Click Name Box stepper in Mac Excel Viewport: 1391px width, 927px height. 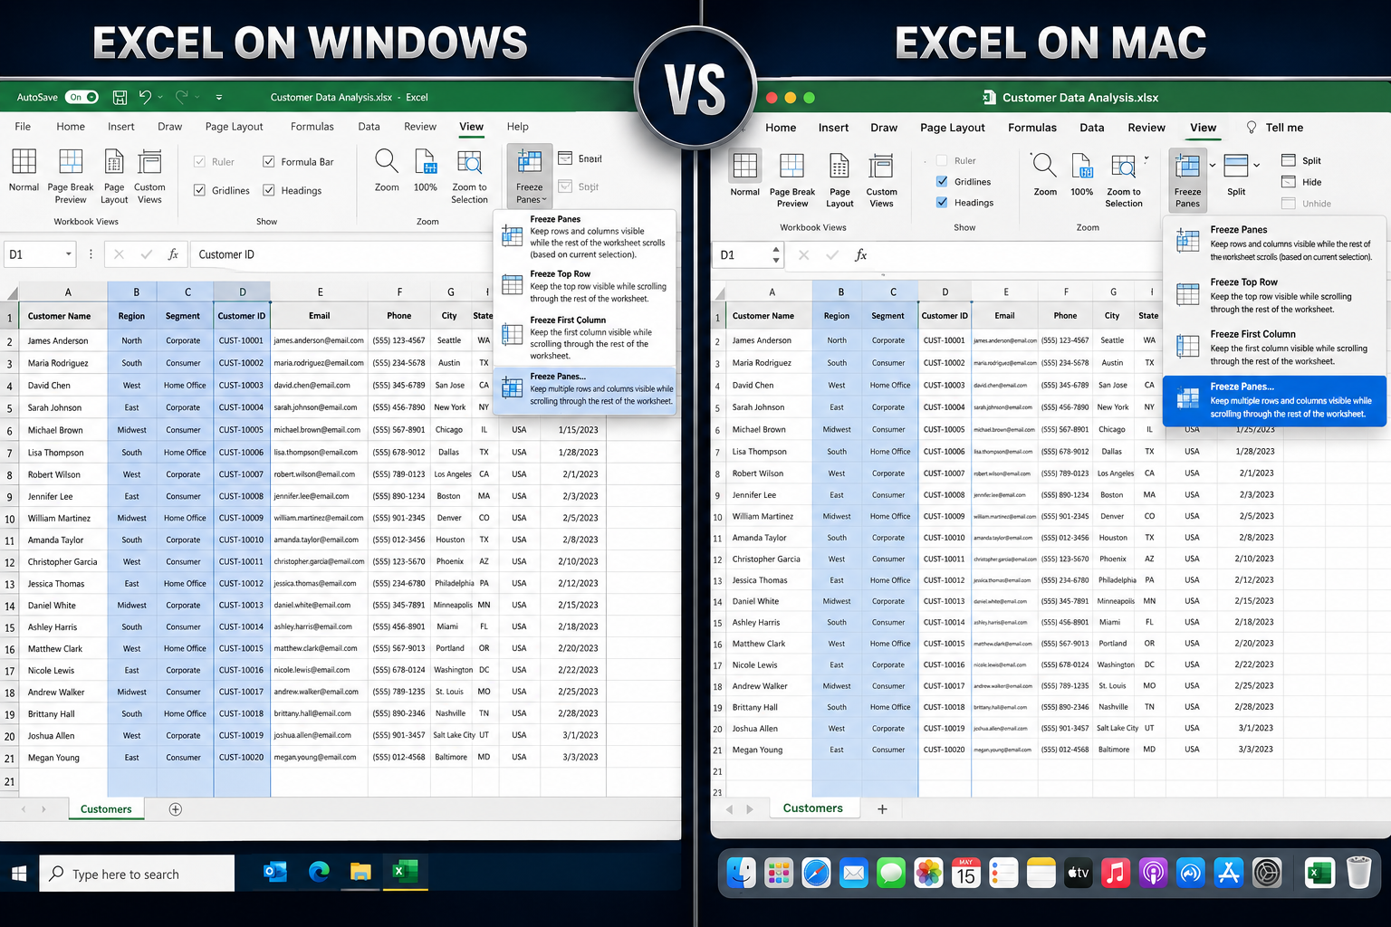coord(775,255)
